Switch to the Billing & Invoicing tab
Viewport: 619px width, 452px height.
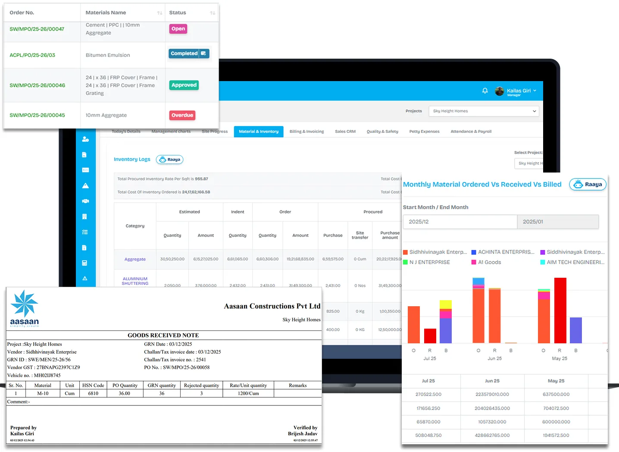click(306, 132)
